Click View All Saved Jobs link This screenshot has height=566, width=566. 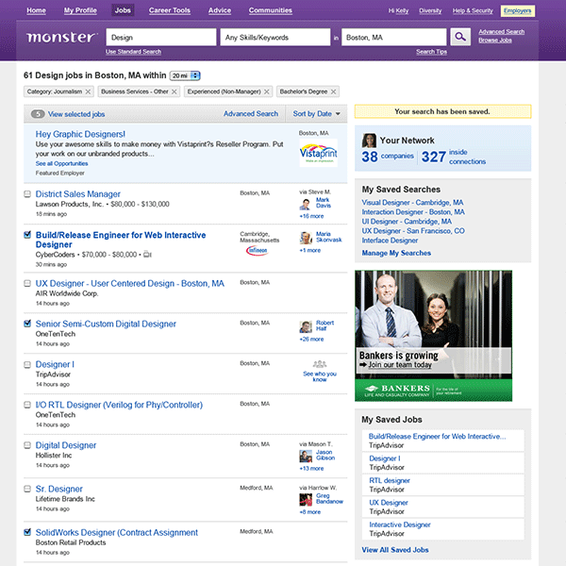point(395,550)
